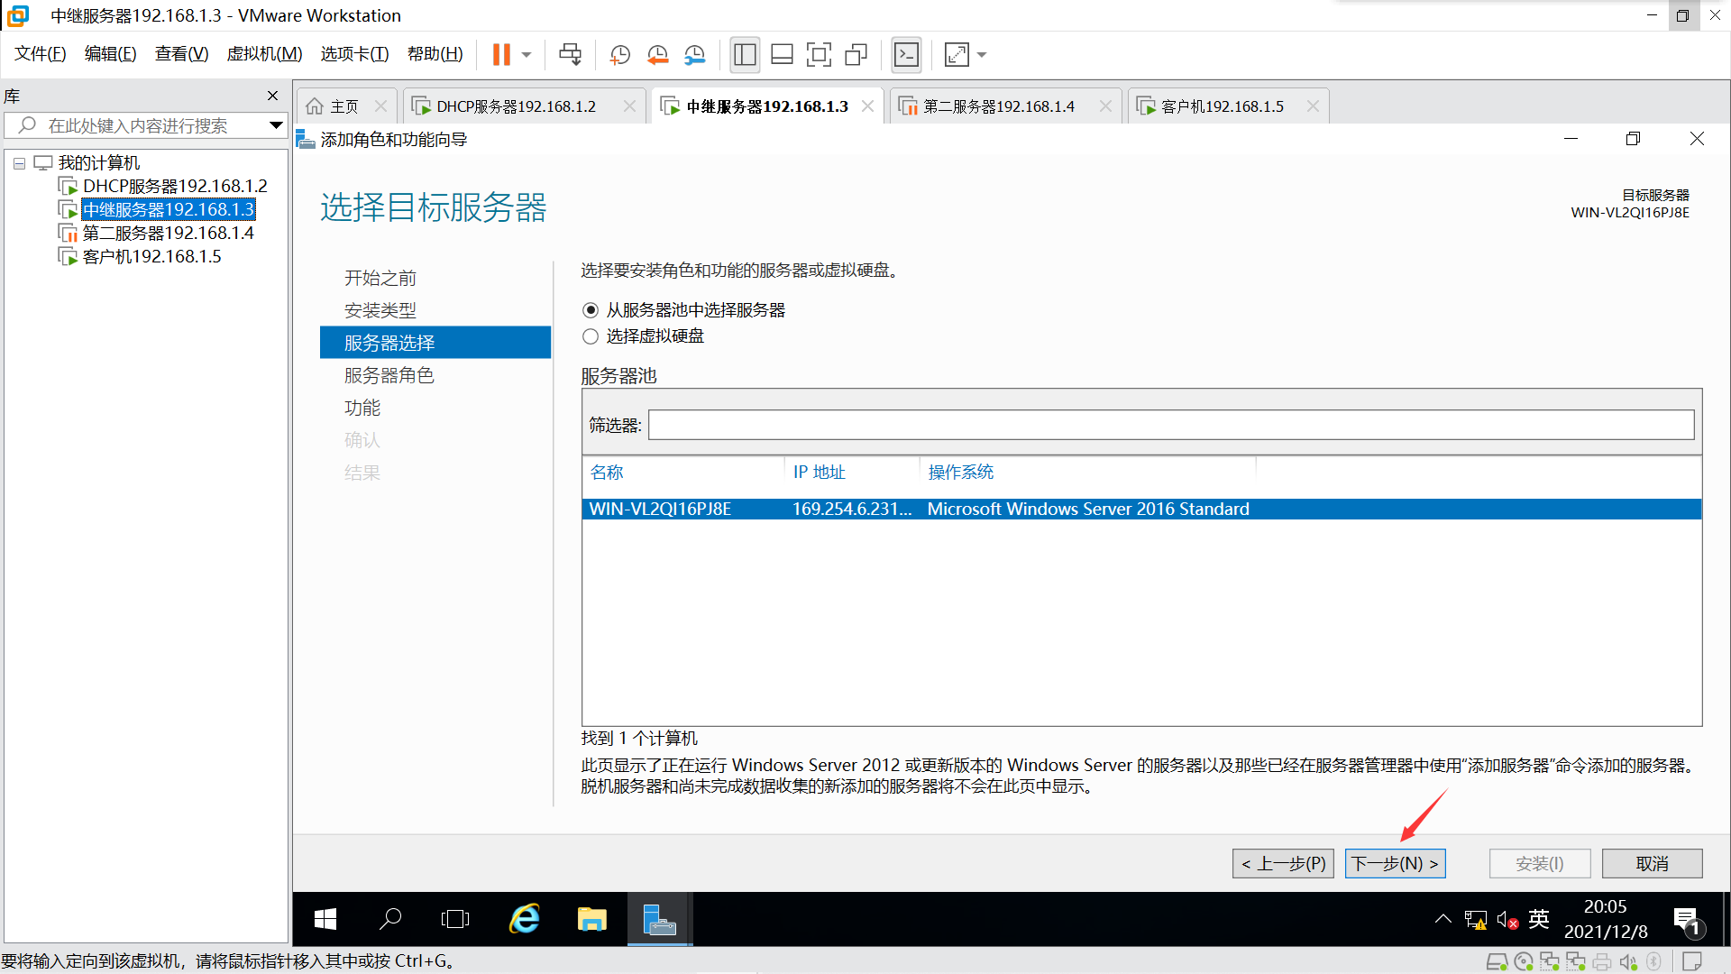The image size is (1731, 974).
Task: Open the console view icon
Action: 906,55
